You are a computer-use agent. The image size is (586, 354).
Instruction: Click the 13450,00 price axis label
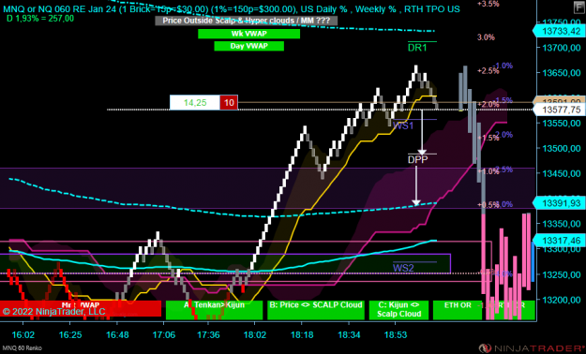[x=562, y=173]
